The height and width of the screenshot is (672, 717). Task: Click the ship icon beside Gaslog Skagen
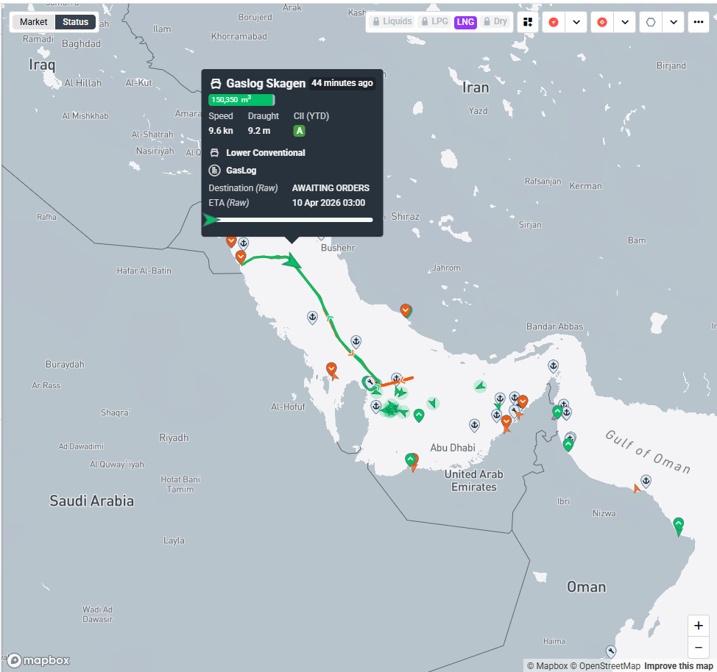tap(216, 84)
